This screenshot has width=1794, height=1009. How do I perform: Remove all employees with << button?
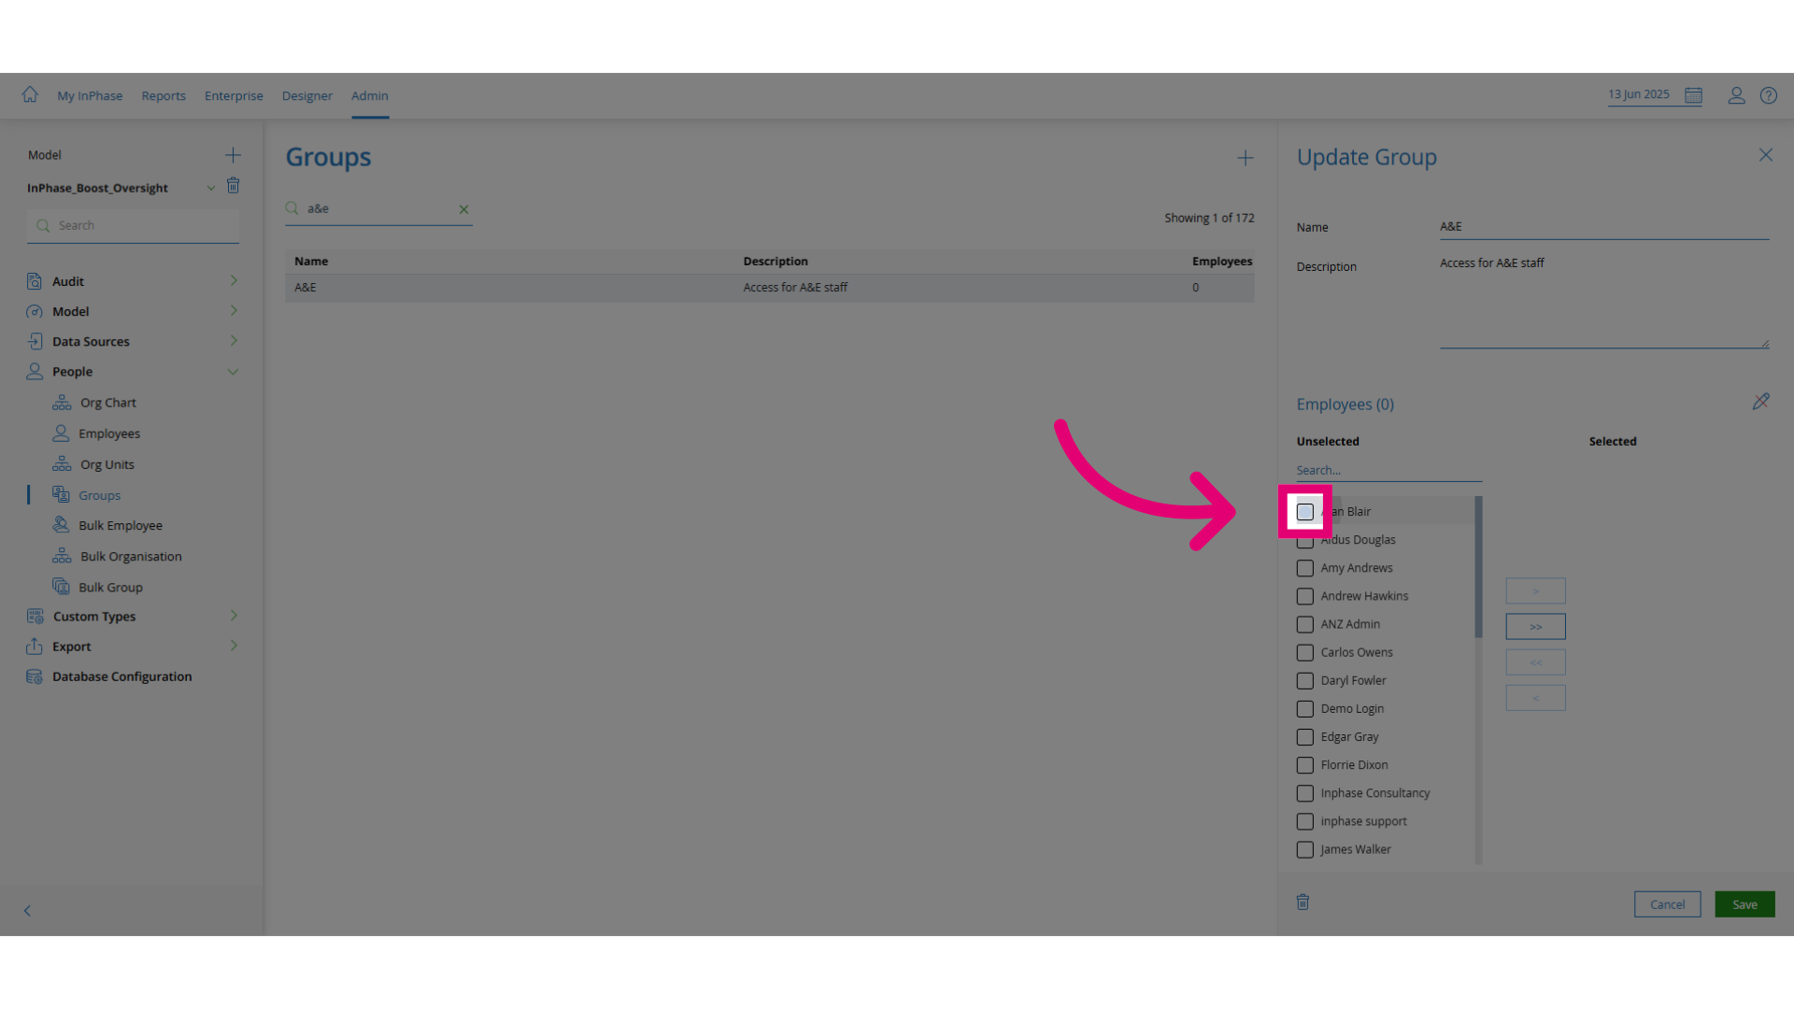point(1535,661)
